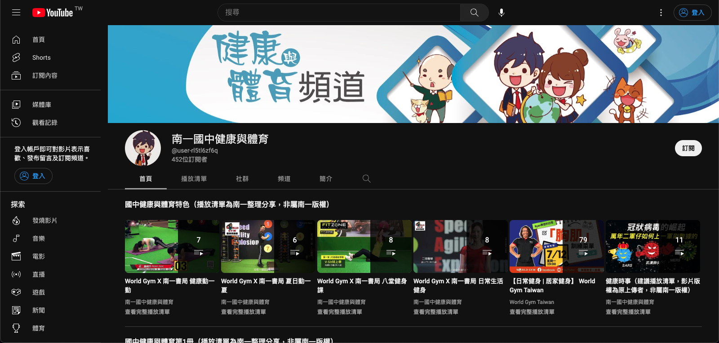Click the search magnifier button
719x343 pixels.
(474, 13)
